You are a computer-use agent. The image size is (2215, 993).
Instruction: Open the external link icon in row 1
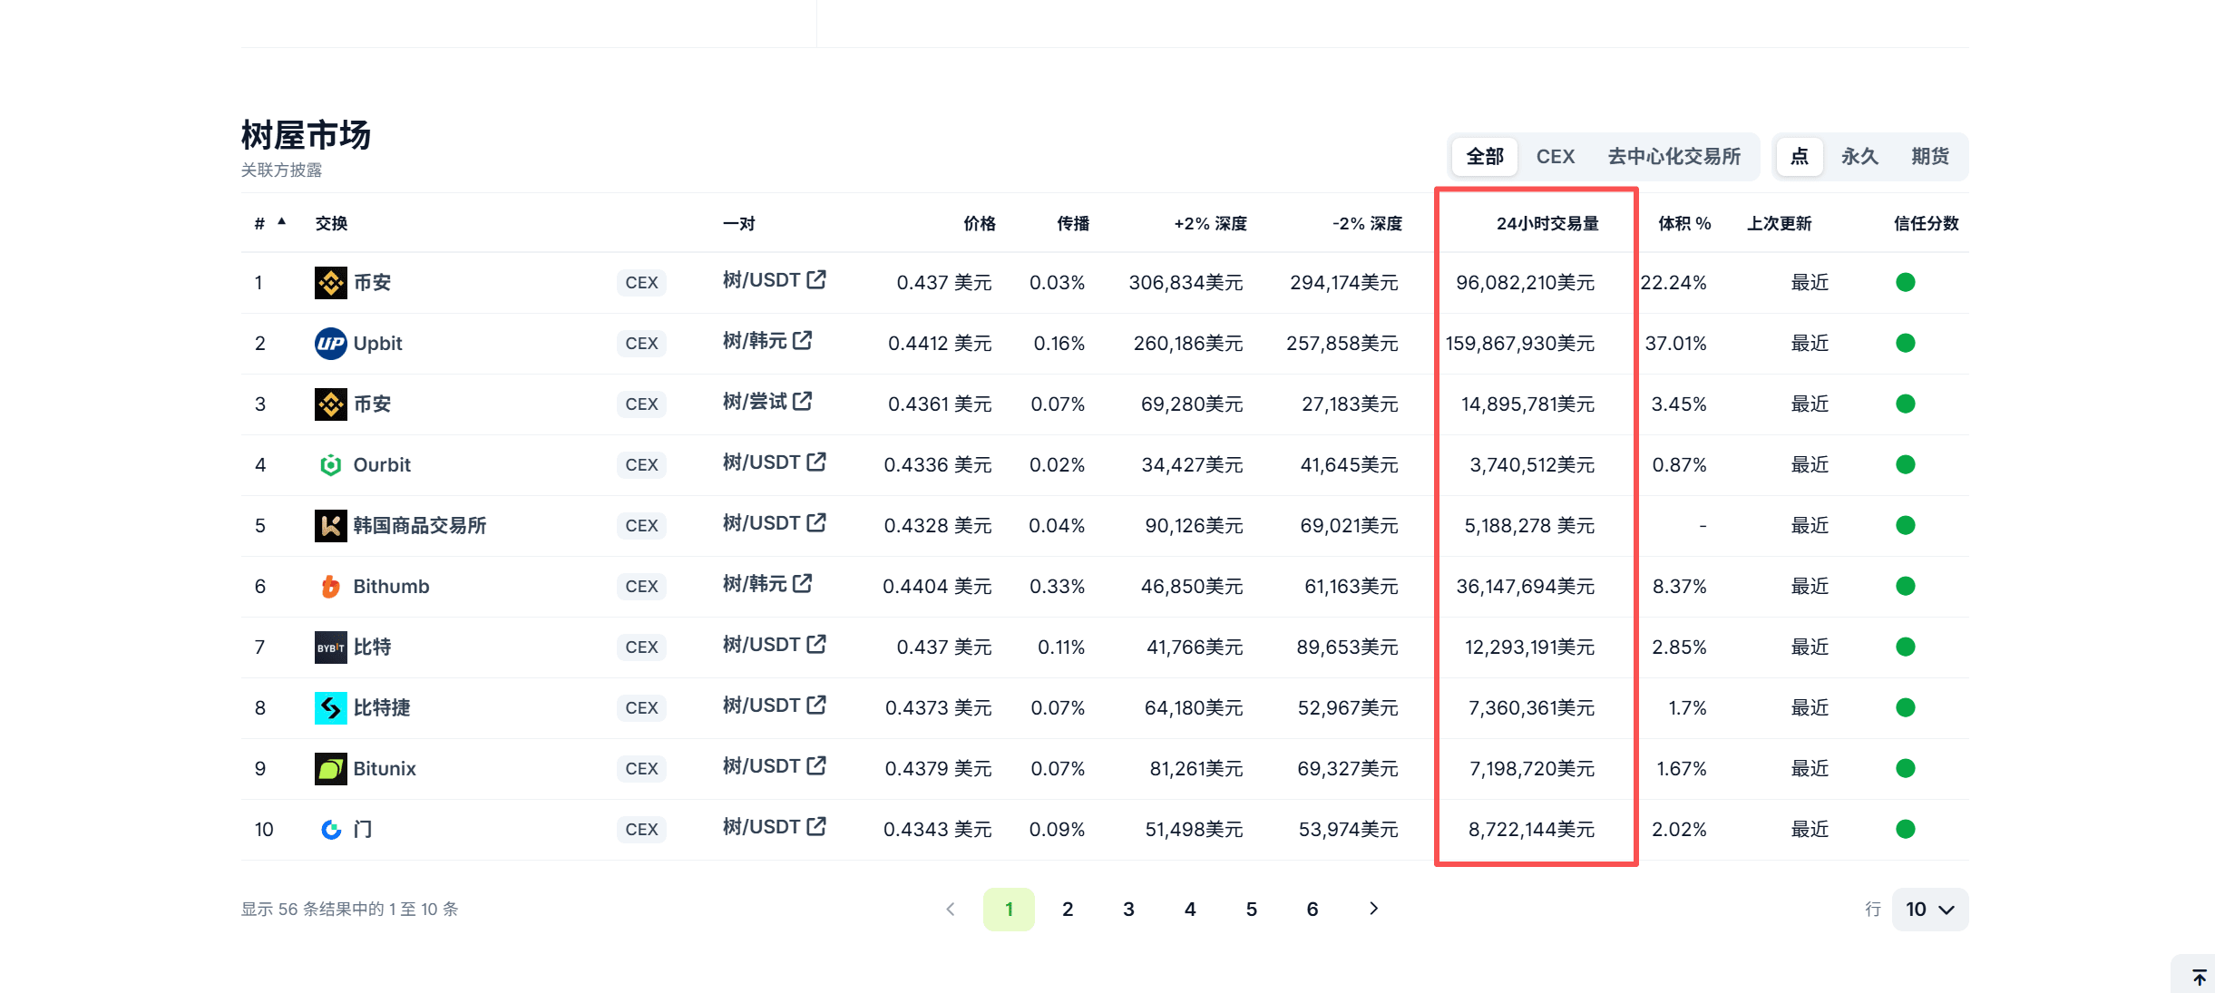816,279
